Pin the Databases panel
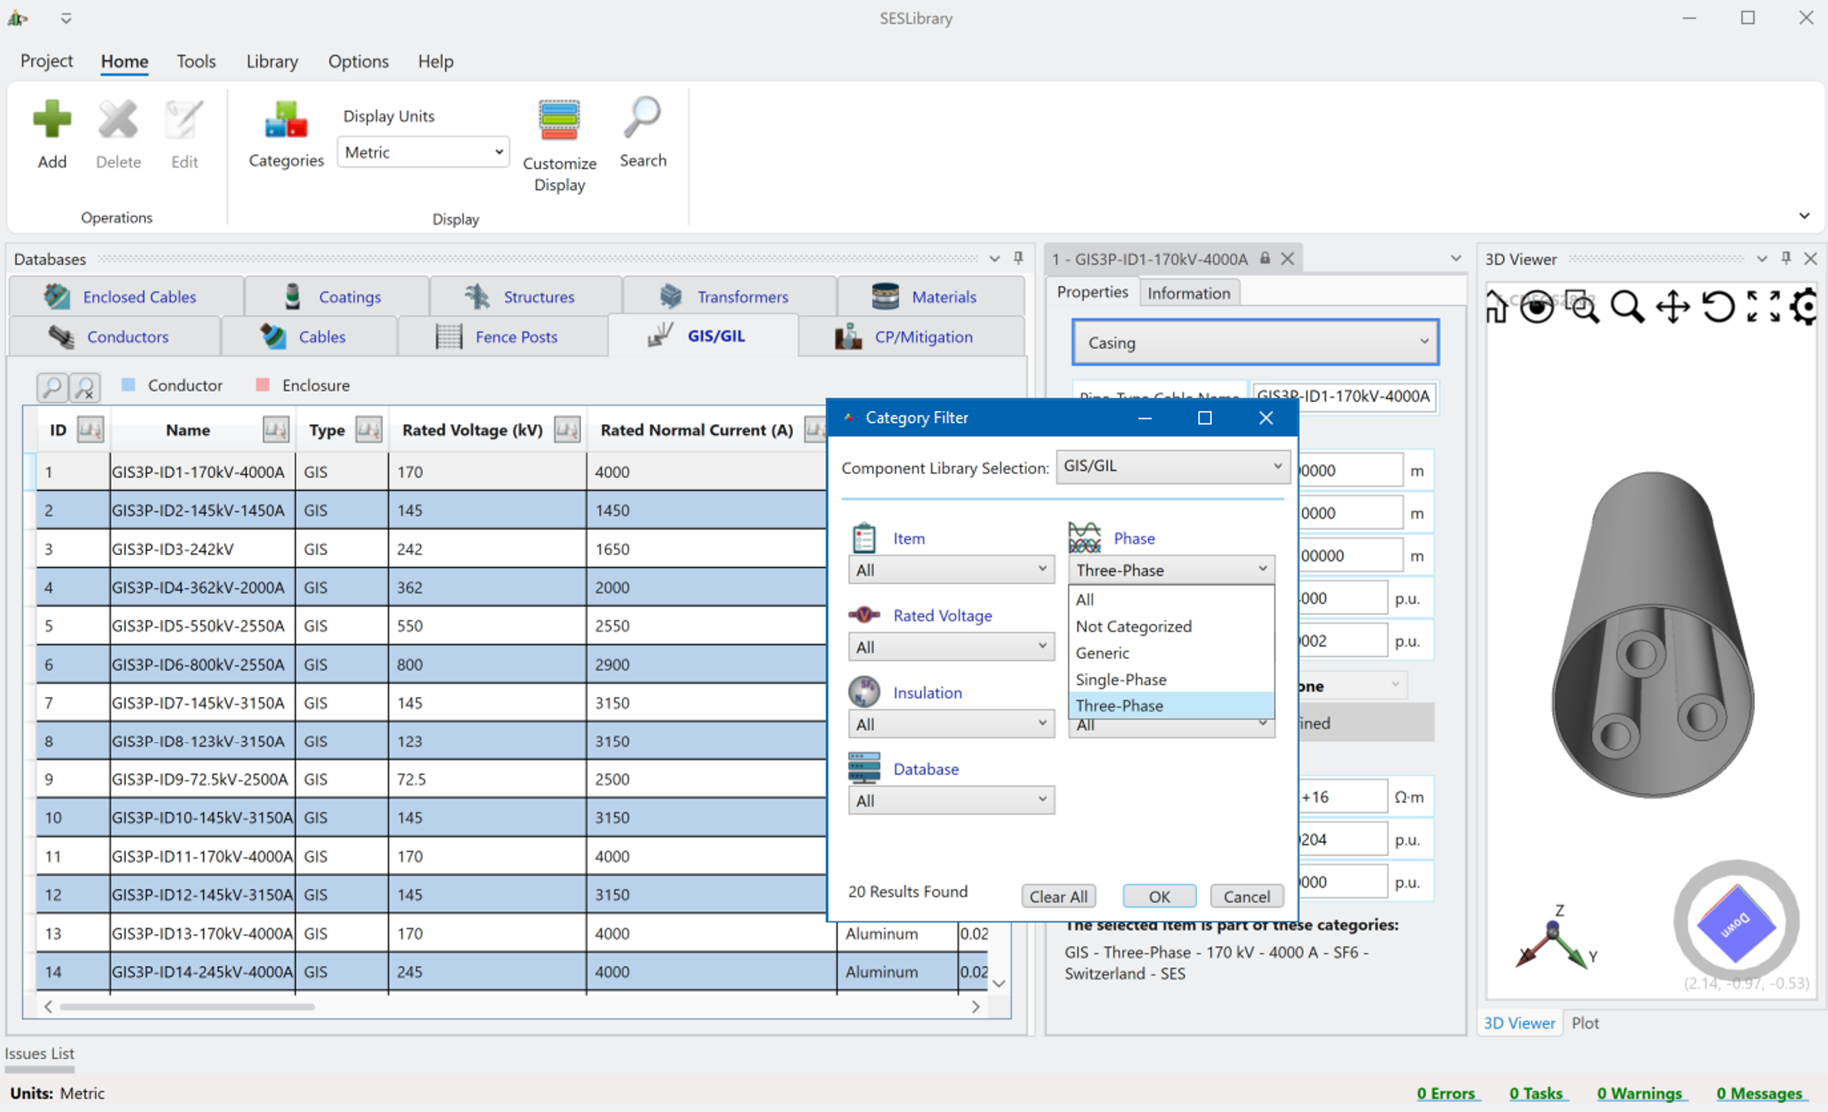The image size is (1828, 1112). [x=1019, y=259]
